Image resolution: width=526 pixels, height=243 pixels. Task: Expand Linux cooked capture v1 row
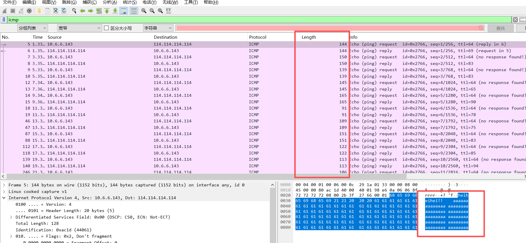pyautogui.click(x=4, y=191)
